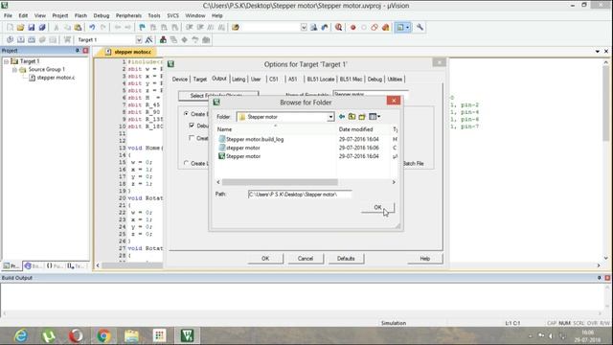Click the Defaults button
This screenshot has height=345, width=613.
[x=346, y=259]
